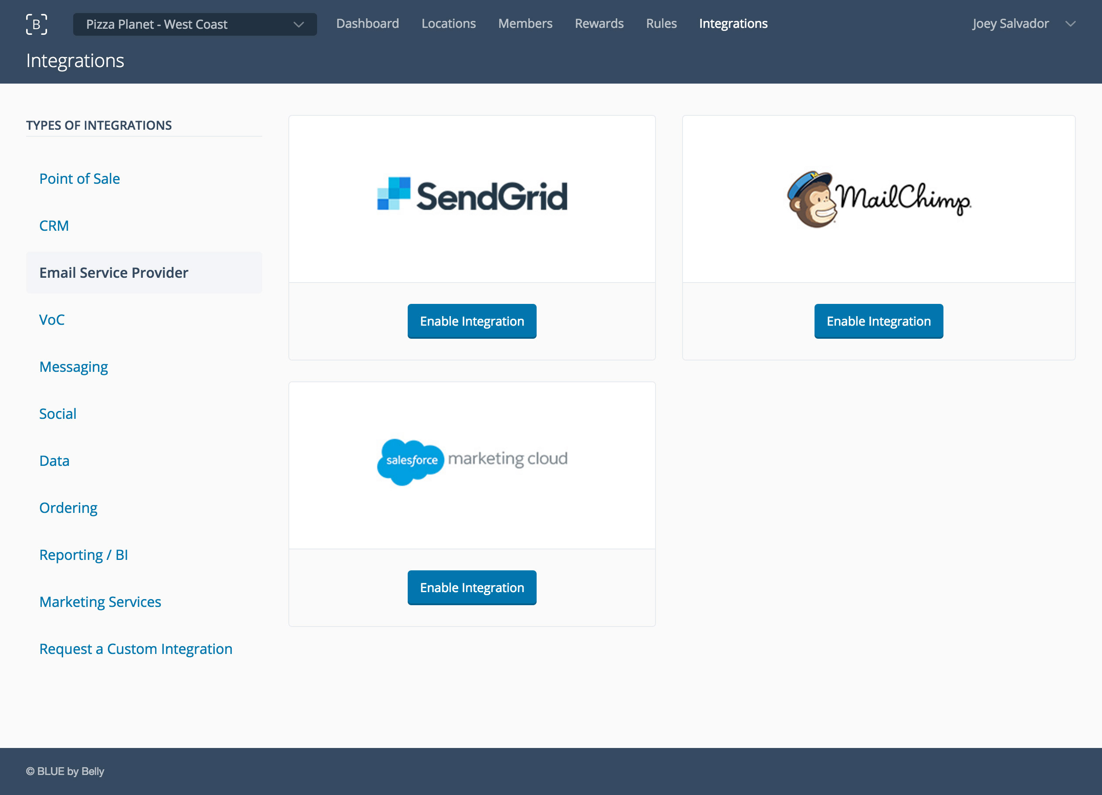1102x795 pixels.
Task: Click the MailChimp monkey logo
Action: 879,199
